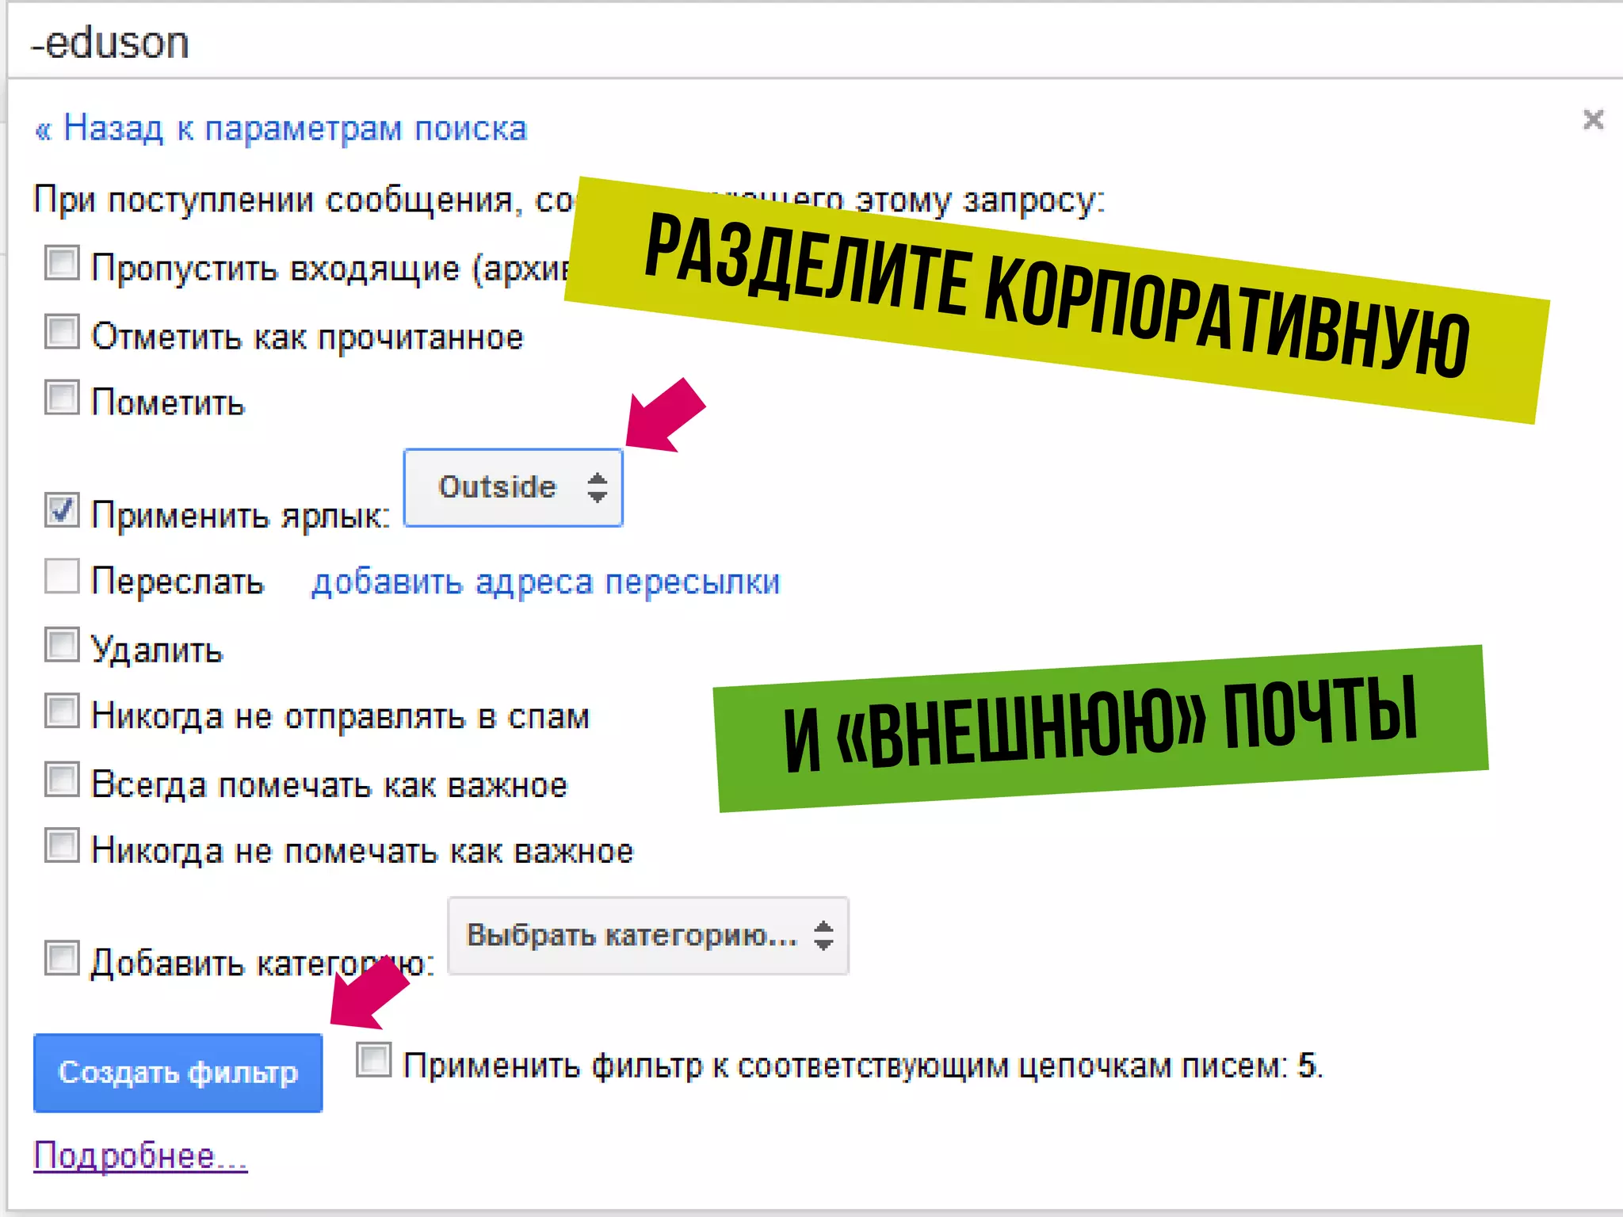The image size is (1623, 1217).
Task: Check 'Добавить категорию' checkbox
Action: [62, 958]
